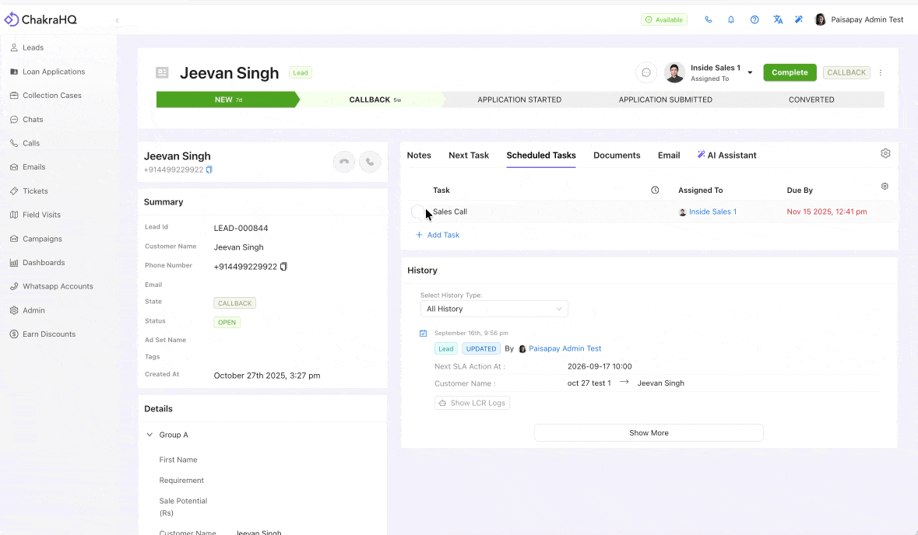Click the green Complete button
Viewport: 918px width, 535px height.
790,72
